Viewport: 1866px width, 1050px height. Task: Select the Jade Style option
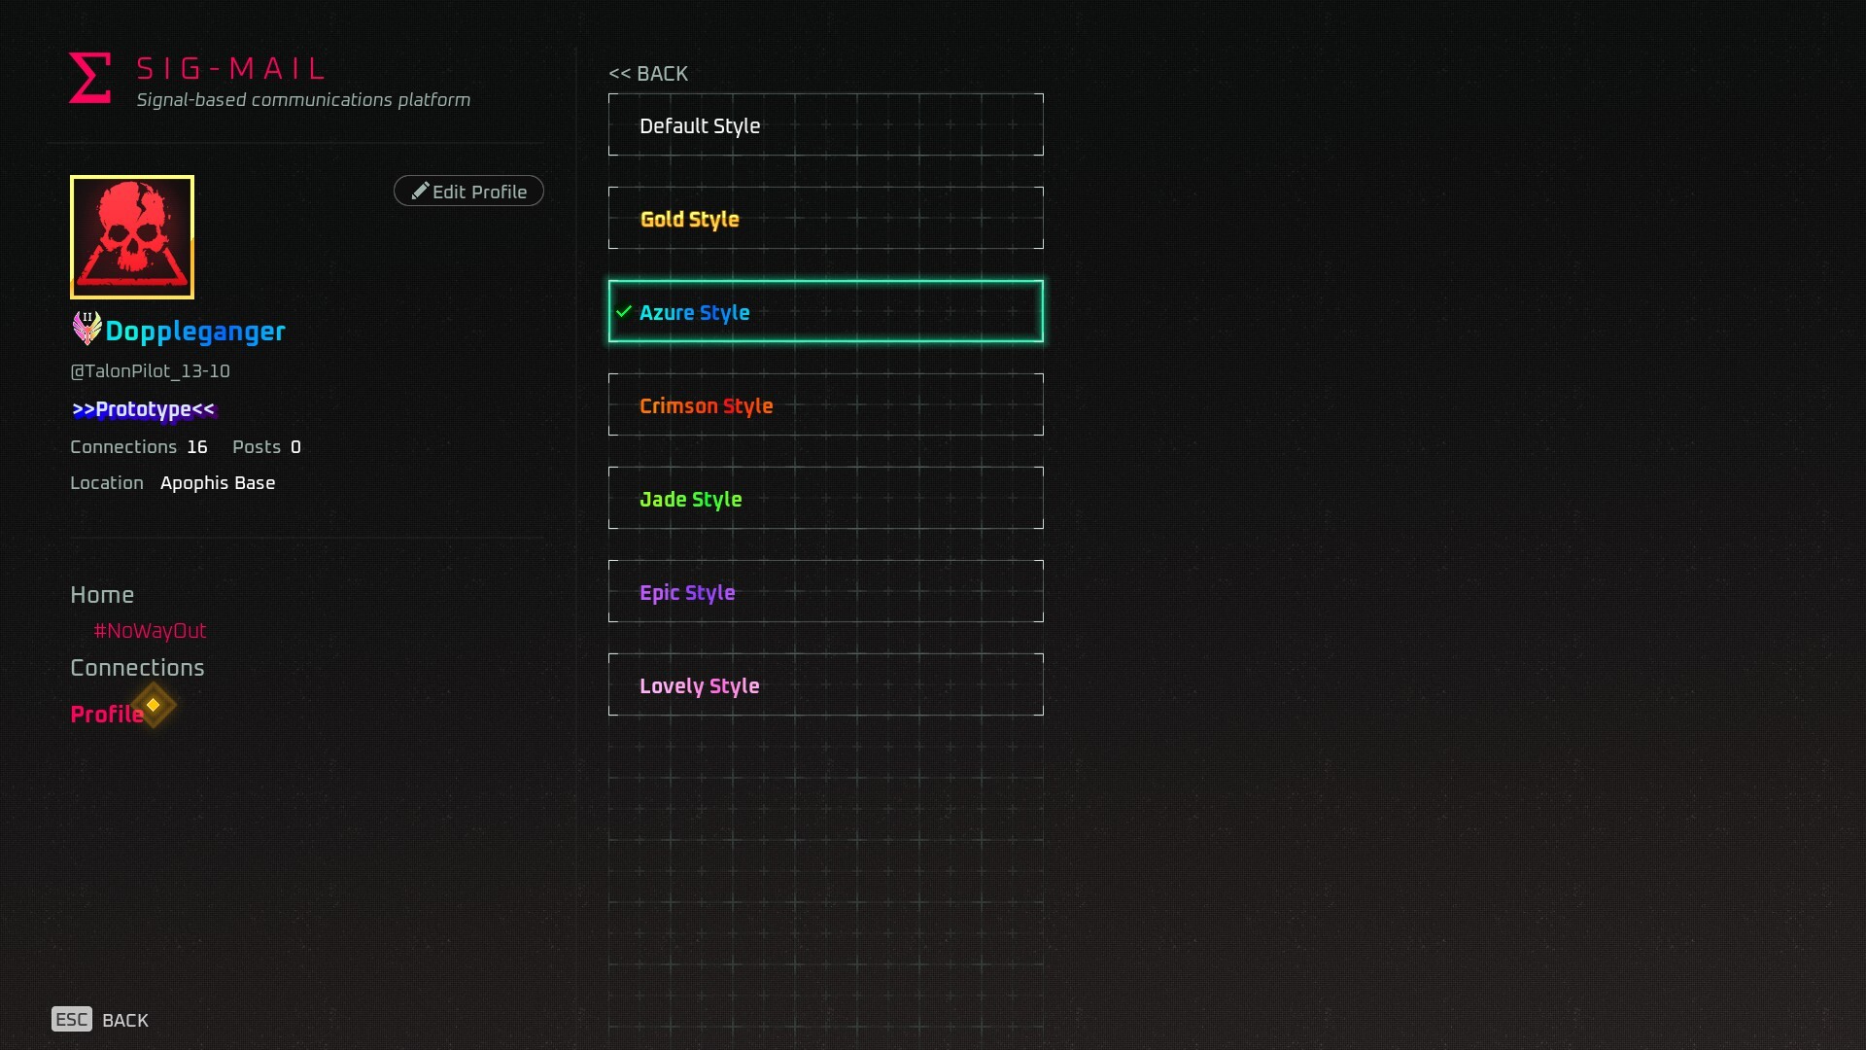click(x=824, y=498)
